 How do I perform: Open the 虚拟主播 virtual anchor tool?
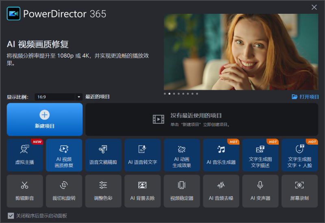click(x=25, y=155)
